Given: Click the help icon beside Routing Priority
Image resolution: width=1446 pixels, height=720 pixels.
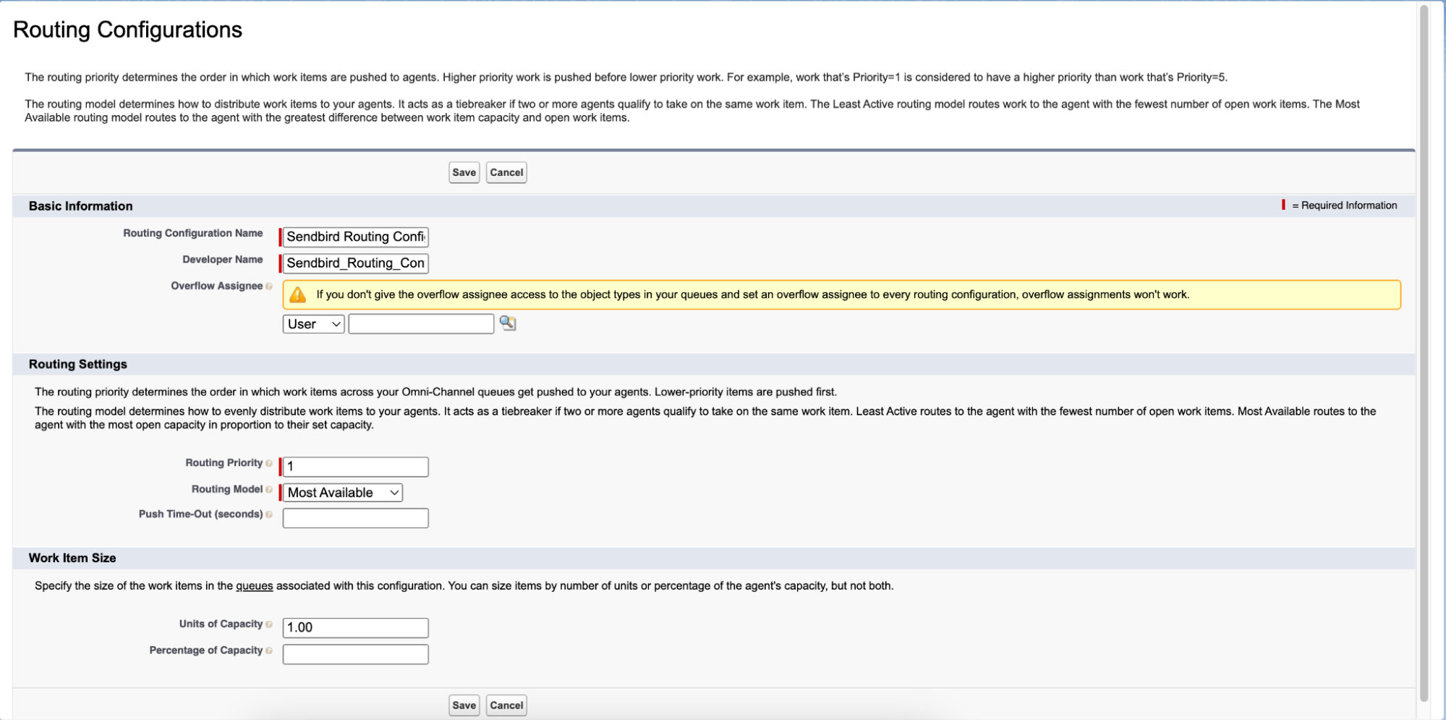Looking at the screenshot, I should pos(268,463).
